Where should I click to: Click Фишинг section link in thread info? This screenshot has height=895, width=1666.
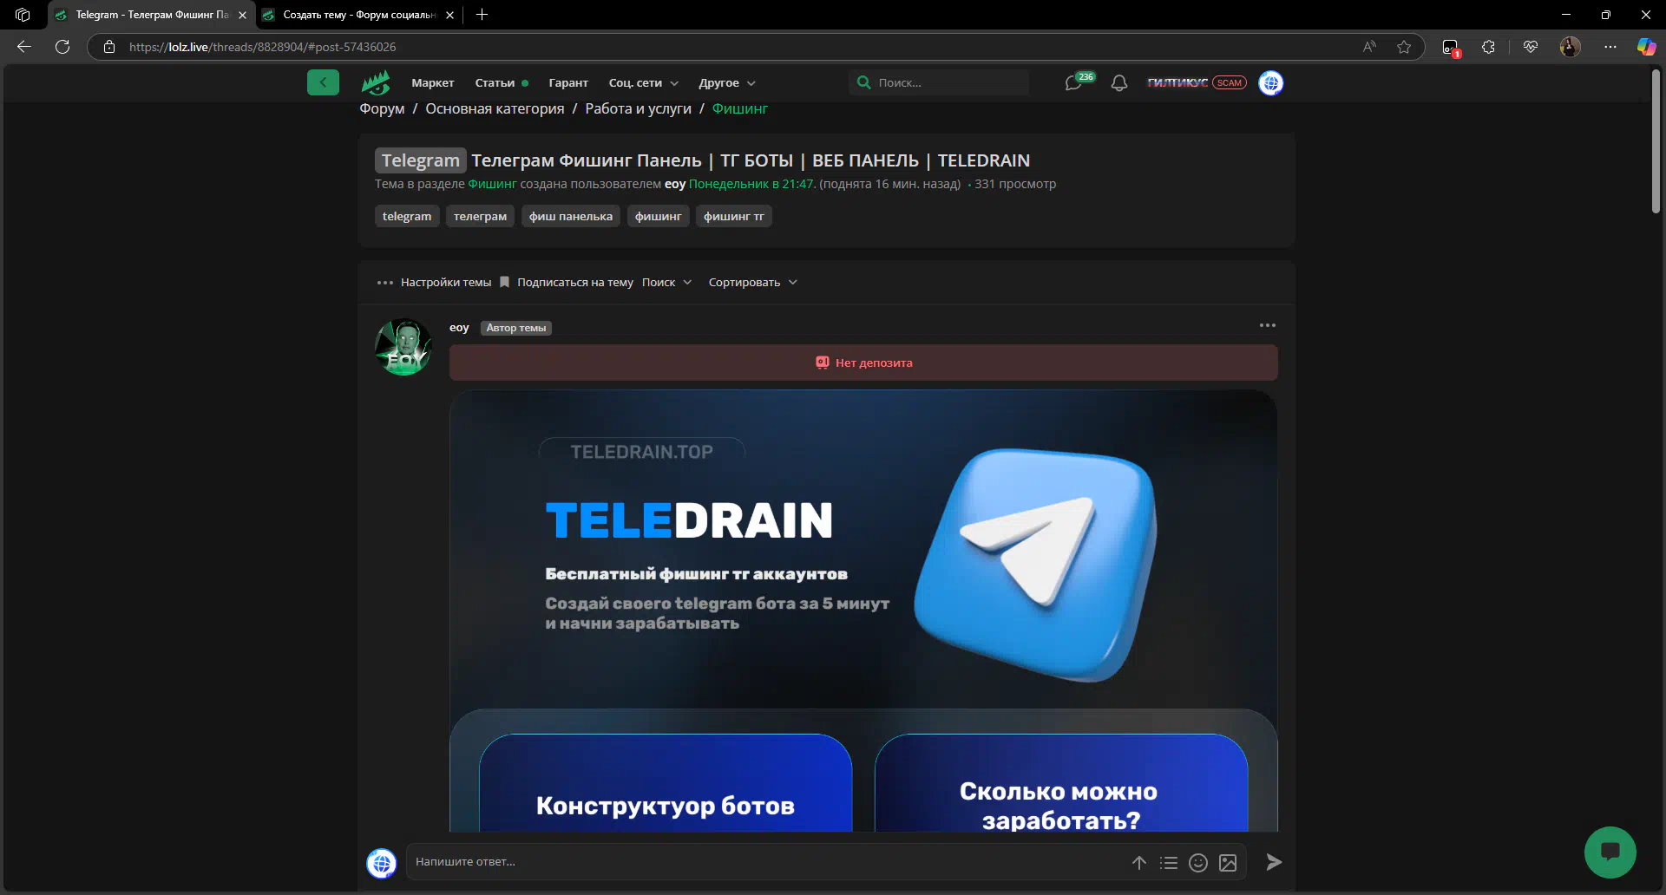click(x=492, y=184)
